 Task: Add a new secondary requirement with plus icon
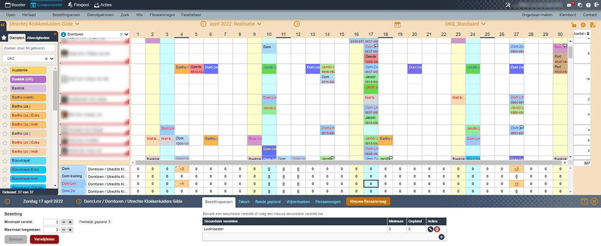[441, 237]
